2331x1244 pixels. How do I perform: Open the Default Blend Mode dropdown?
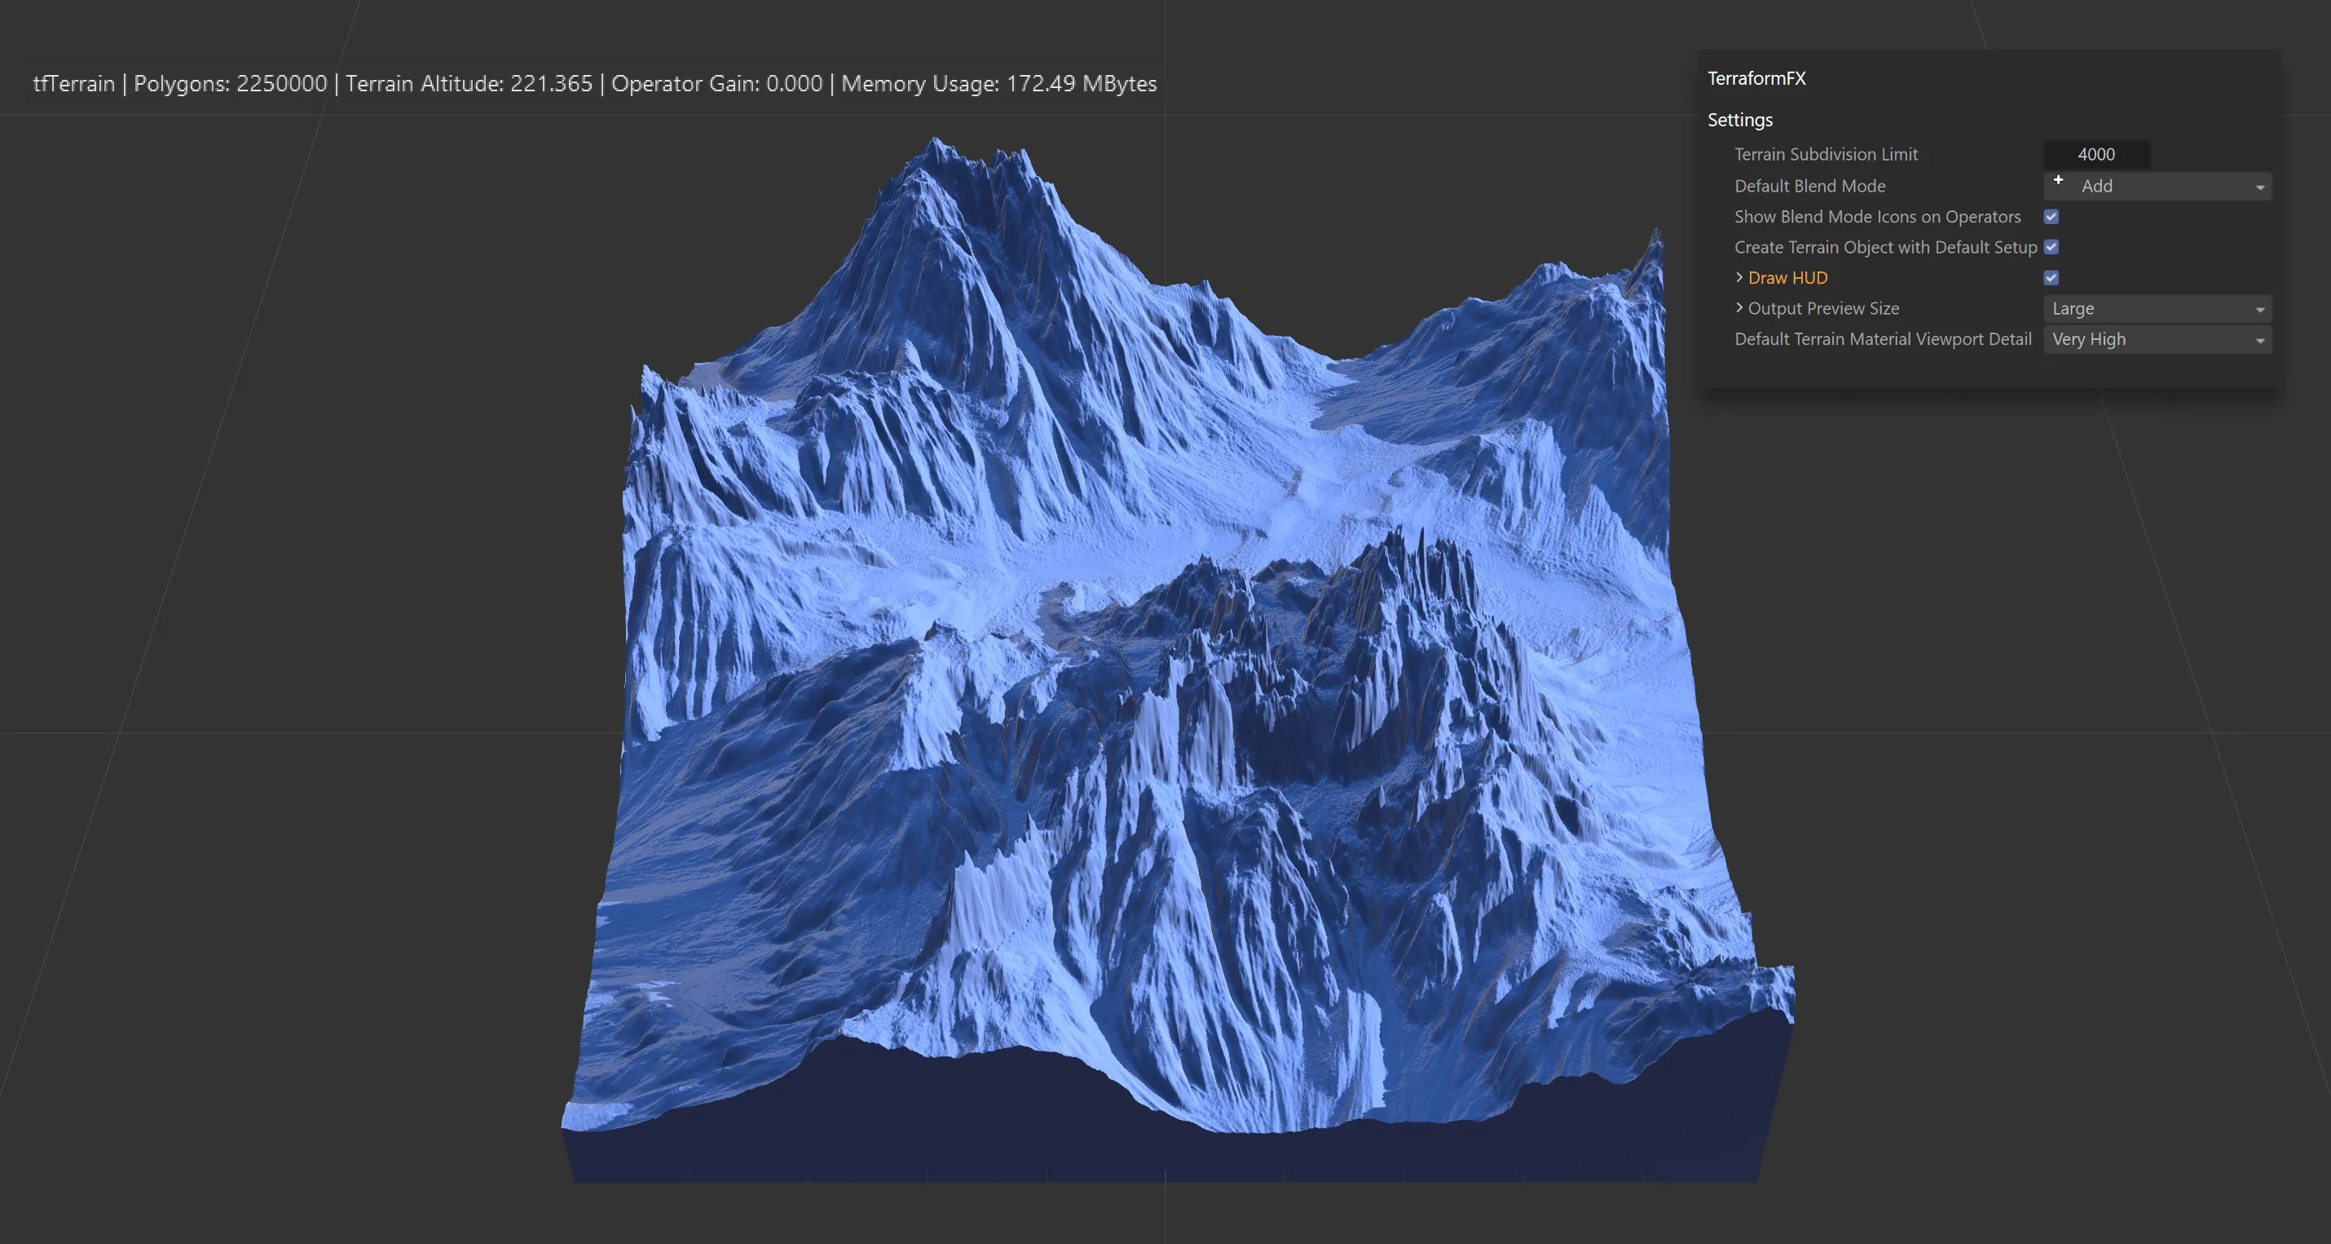2157,186
